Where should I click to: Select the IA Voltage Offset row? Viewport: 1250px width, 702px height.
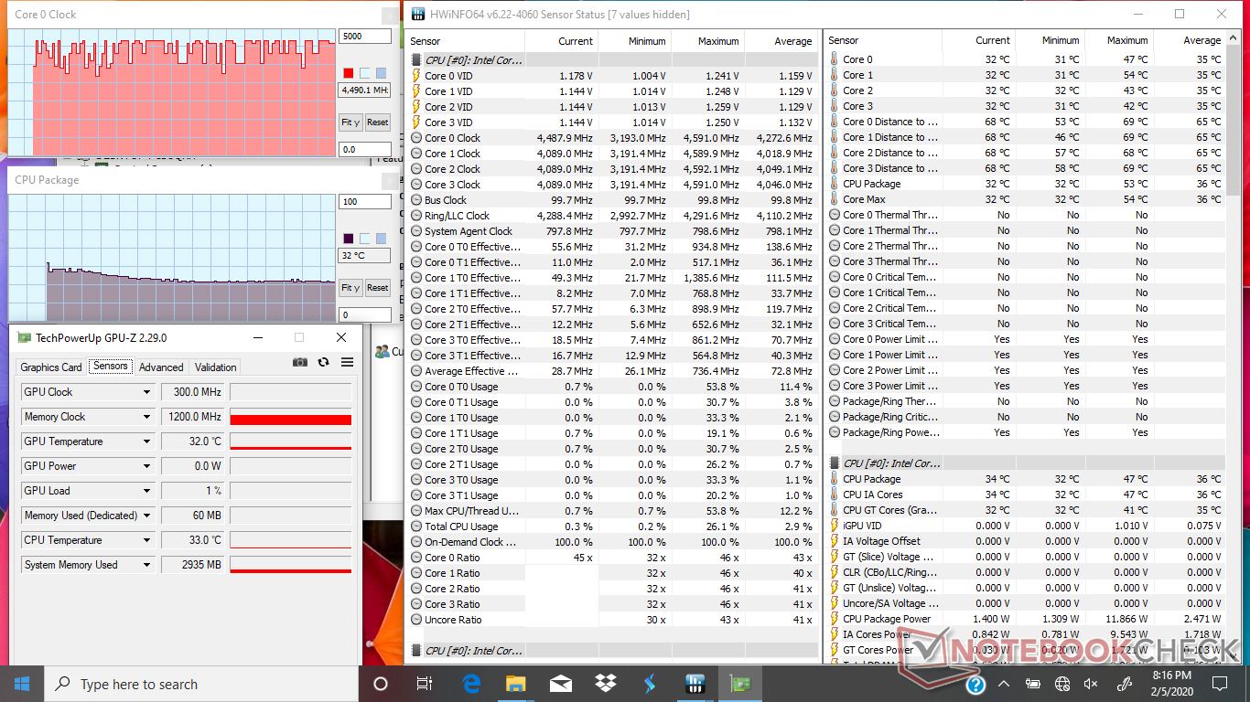click(1026, 541)
